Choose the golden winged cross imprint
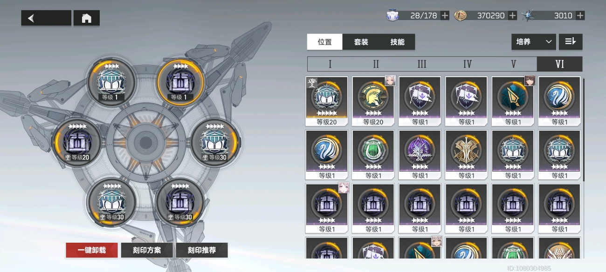 click(466, 155)
